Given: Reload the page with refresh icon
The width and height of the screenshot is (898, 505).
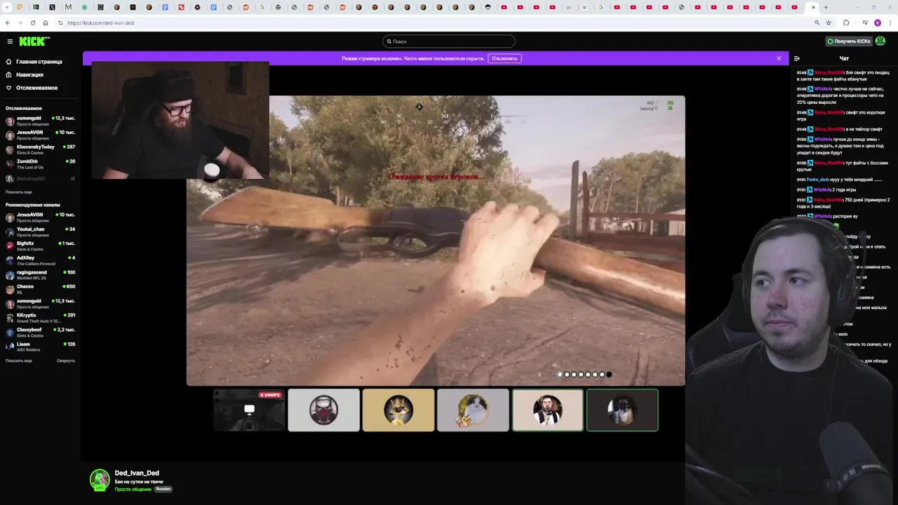Looking at the screenshot, I should click(32, 22).
